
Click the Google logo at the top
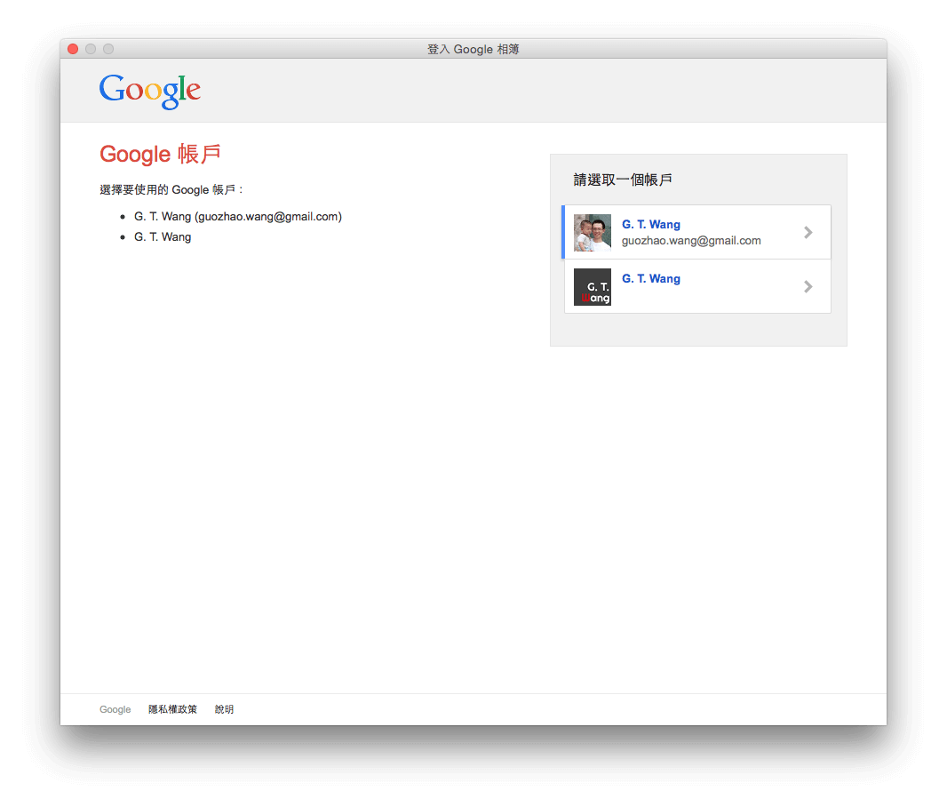pyautogui.click(x=149, y=90)
